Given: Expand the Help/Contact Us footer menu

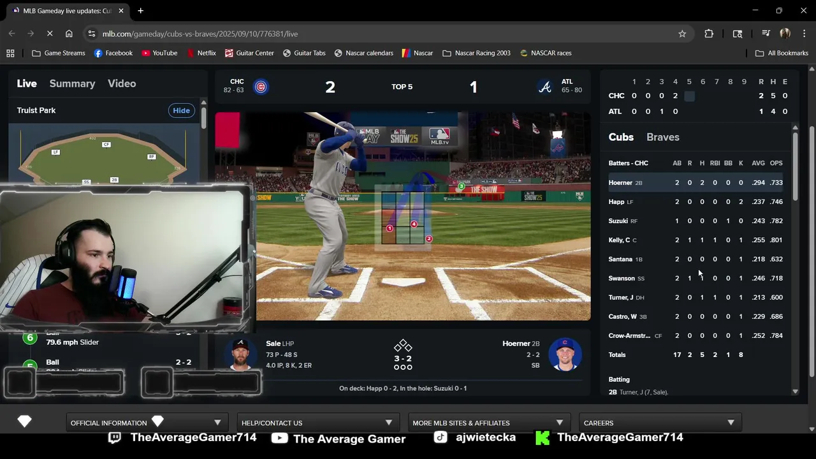Looking at the screenshot, I should (318, 423).
